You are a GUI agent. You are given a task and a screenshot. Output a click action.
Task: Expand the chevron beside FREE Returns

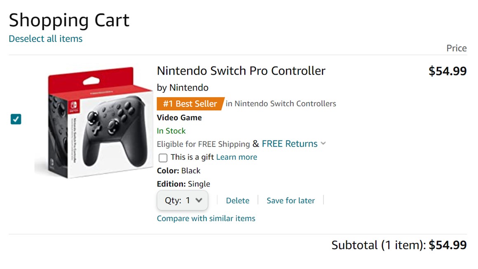pos(323,143)
